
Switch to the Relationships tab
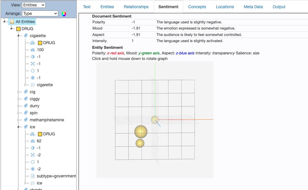point(136,7)
